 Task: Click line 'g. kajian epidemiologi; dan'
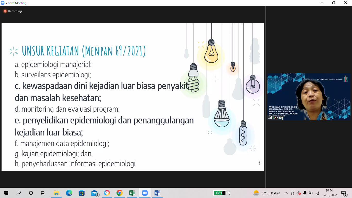[x=53, y=154]
